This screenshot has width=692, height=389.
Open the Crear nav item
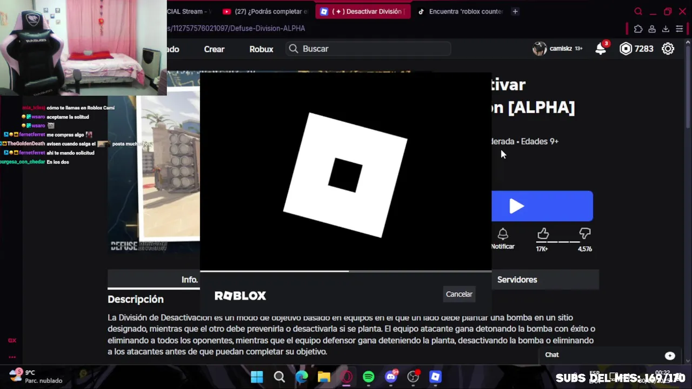click(x=214, y=49)
